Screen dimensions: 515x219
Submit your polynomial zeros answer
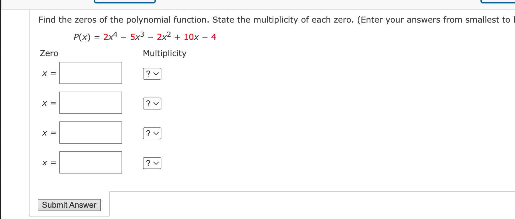point(69,205)
